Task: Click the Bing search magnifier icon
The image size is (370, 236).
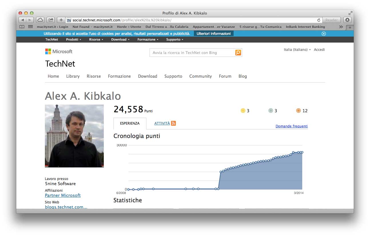Action: 238,53
